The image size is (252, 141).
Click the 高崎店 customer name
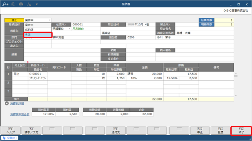[x=106, y=33]
